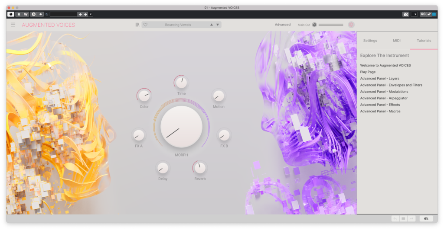
Task: Enable the R read automation button
Action: (19, 14)
